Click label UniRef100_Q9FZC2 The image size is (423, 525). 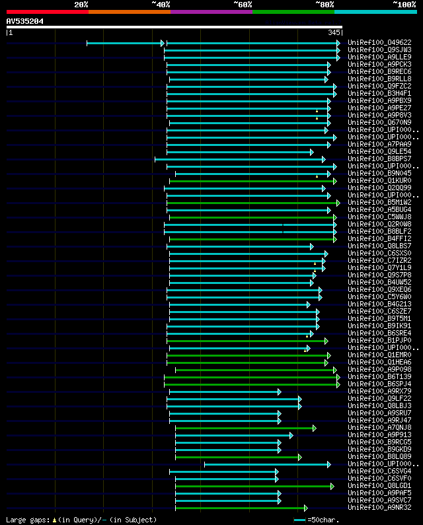[379, 86]
